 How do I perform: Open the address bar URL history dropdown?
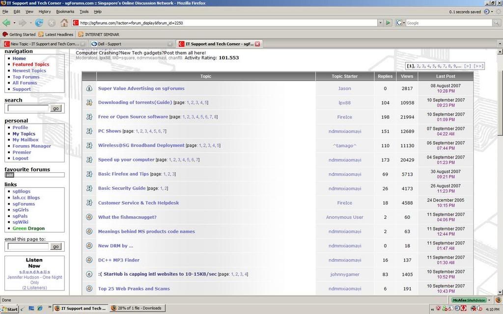[380, 23]
